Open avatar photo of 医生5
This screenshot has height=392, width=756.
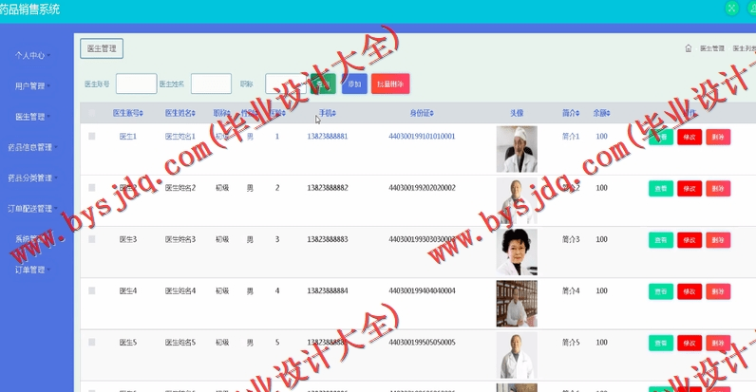[x=517, y=355]
